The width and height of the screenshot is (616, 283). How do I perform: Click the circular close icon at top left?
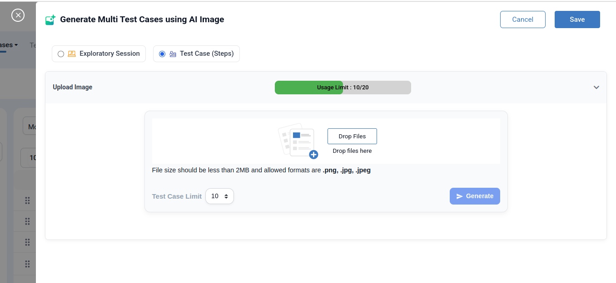click(x=18, y=15)
